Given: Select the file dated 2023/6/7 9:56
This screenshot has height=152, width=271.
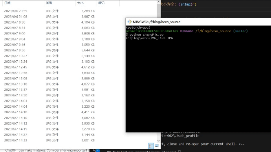Looking at the screenshot, I should [x=15, y=50].
